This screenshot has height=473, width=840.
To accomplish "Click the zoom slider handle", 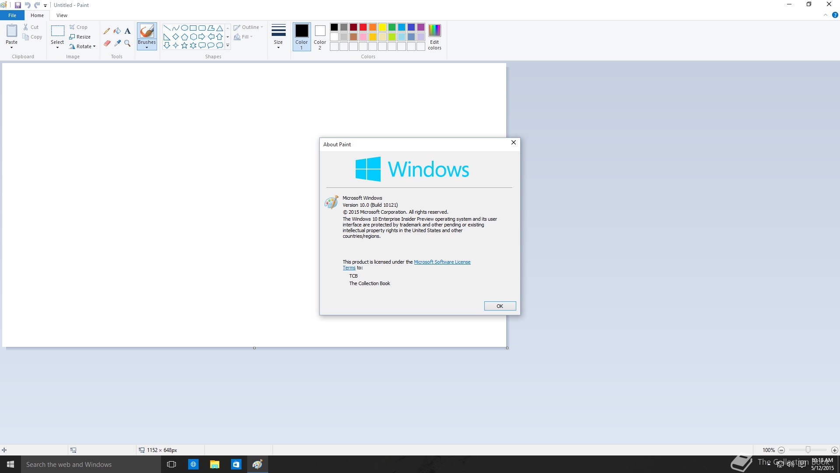I will 808,450.
